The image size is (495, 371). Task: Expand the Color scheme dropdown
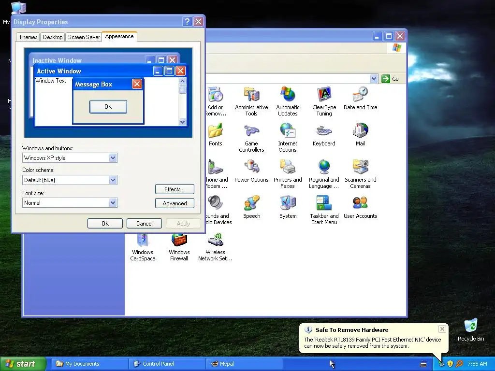coord(113,180)
